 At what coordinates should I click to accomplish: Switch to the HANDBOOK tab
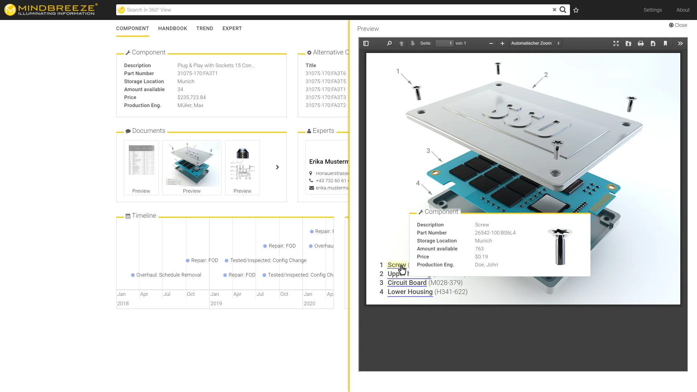172,28
